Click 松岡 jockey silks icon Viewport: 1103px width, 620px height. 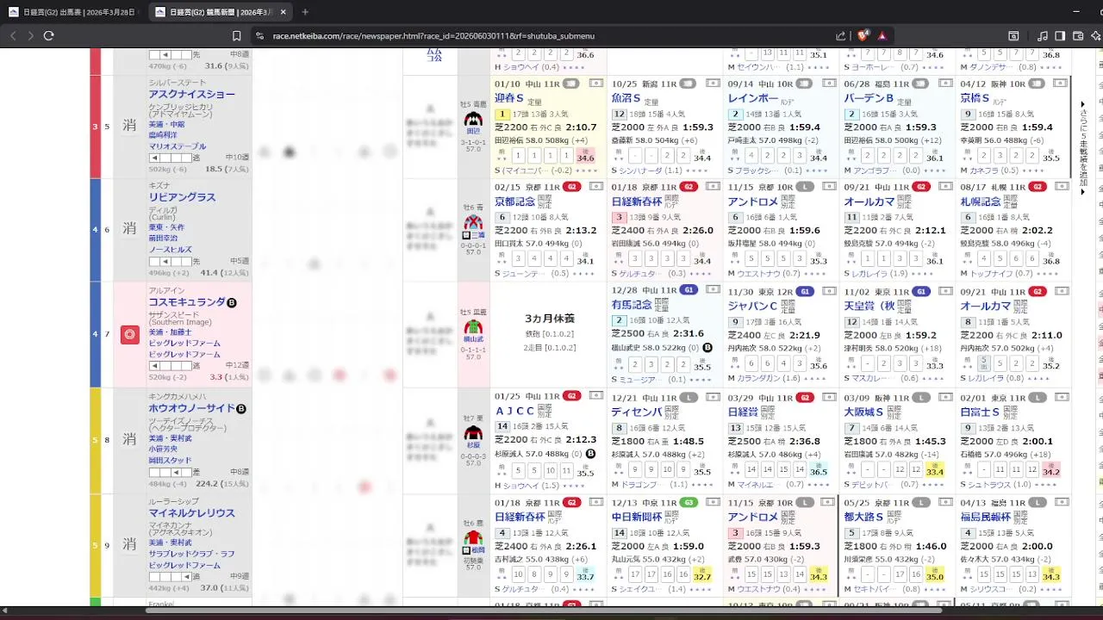point(473,537)
